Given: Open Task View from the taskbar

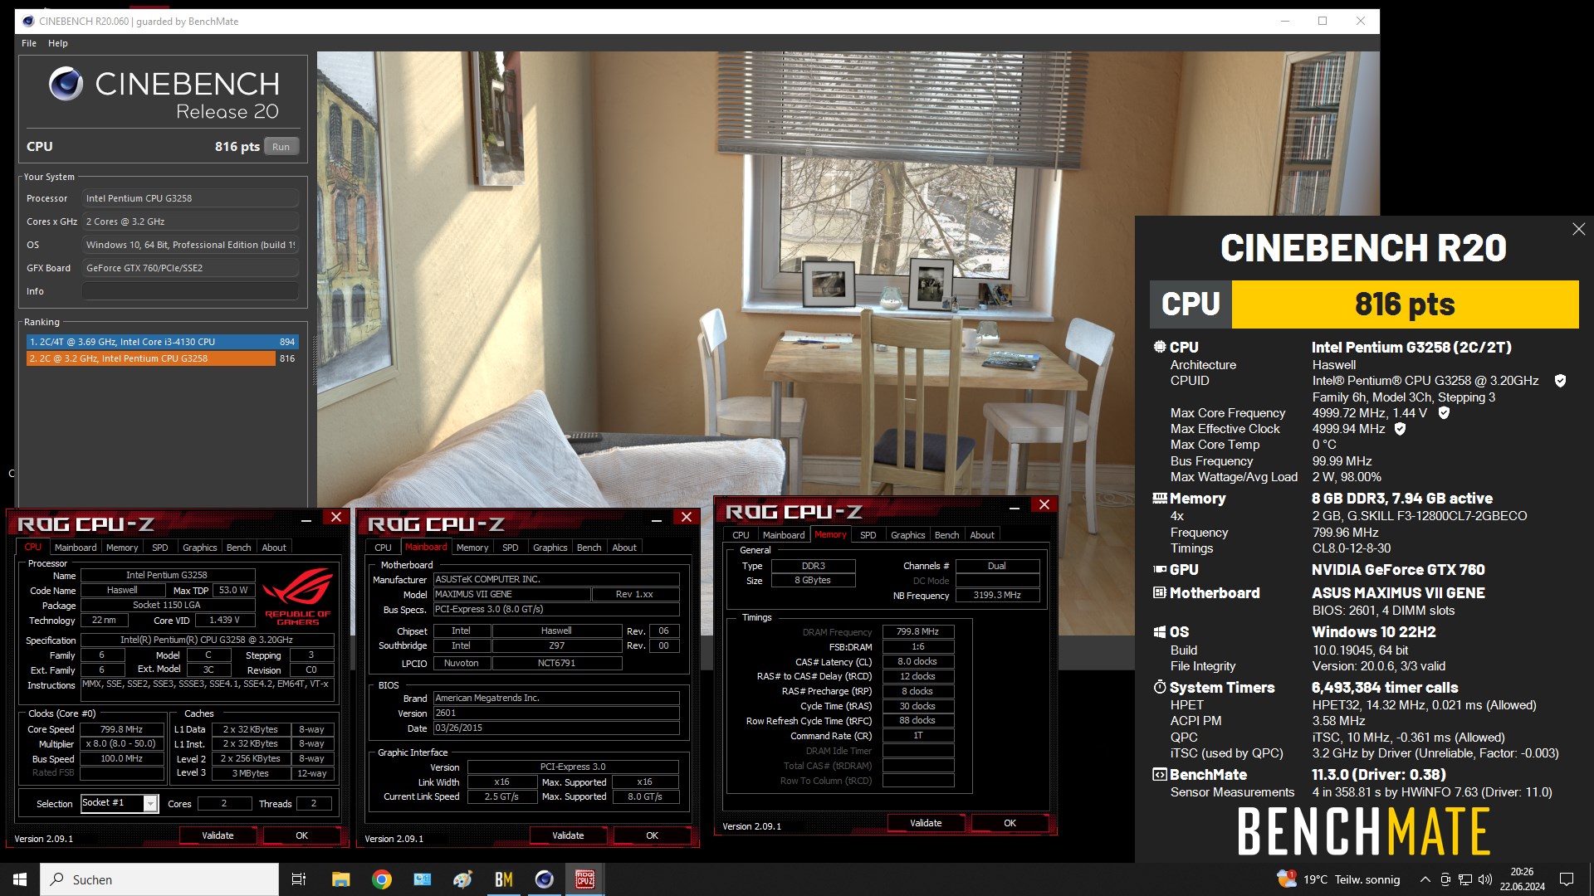Looking at the screenshot, I should click(x=299, y=879).
